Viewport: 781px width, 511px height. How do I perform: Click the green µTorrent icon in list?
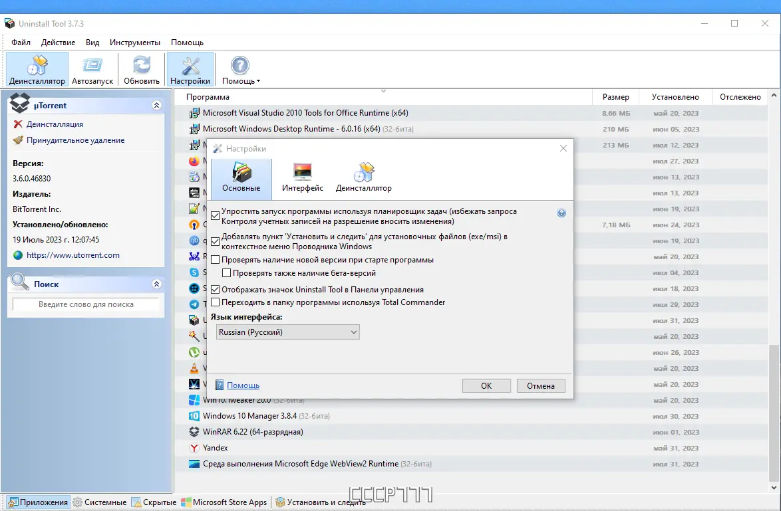click(194, 352)
